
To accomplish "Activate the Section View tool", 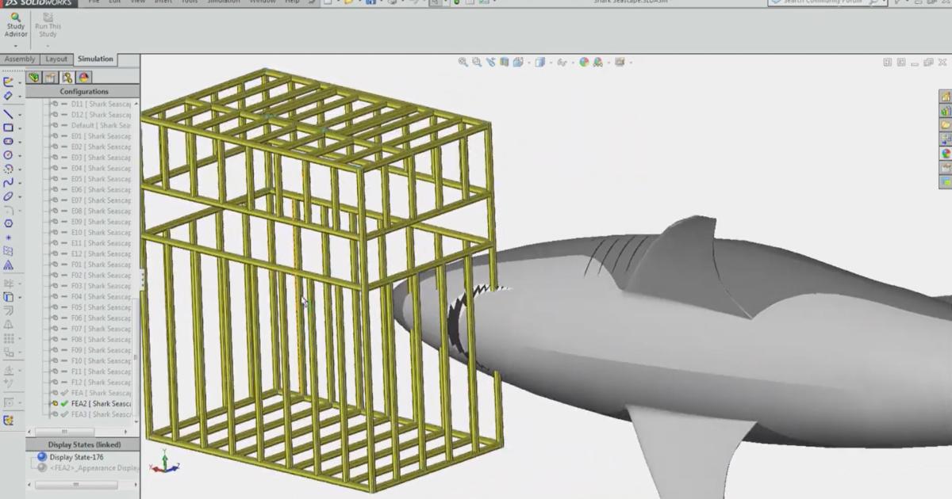I will [x=505, y=61].
